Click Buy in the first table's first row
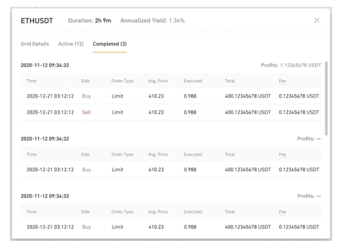 pyautogui.click(x=87, y=96)
